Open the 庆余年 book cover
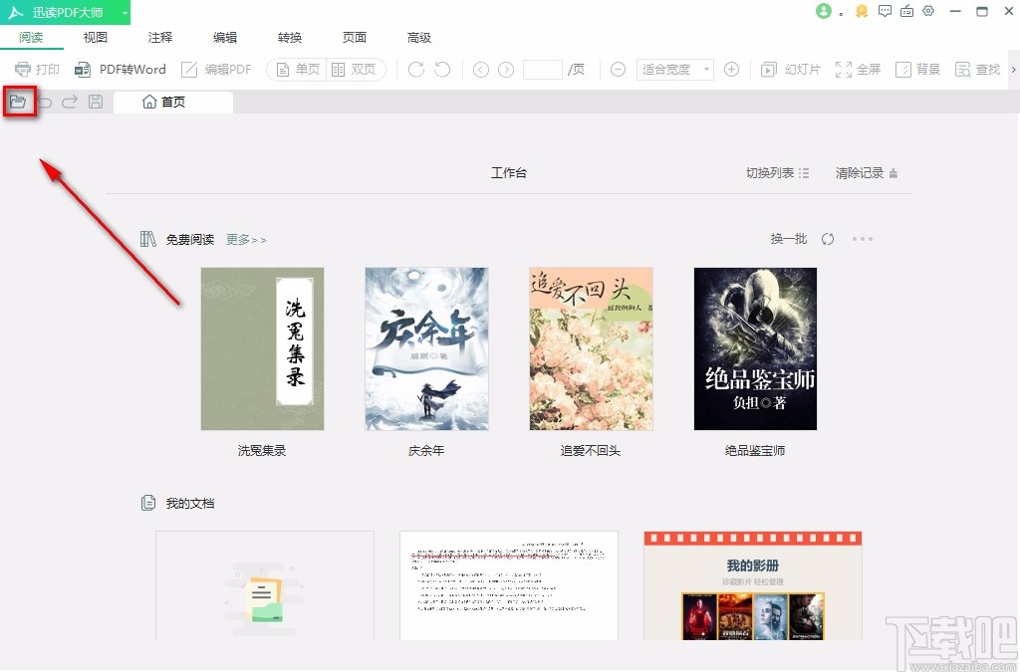This screenshot has width=1020, height=672. coord(426,346)
